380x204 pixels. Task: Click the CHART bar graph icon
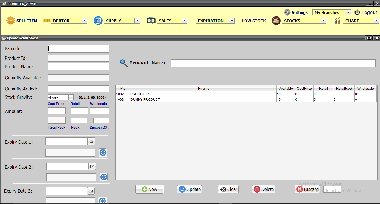click(x=337, y=20)
